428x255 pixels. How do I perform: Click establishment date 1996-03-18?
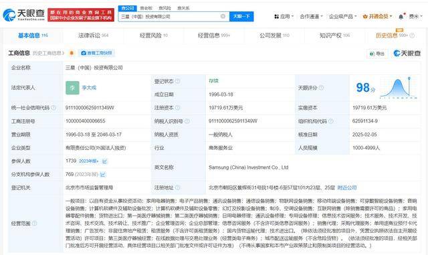(x=221, y=94)
